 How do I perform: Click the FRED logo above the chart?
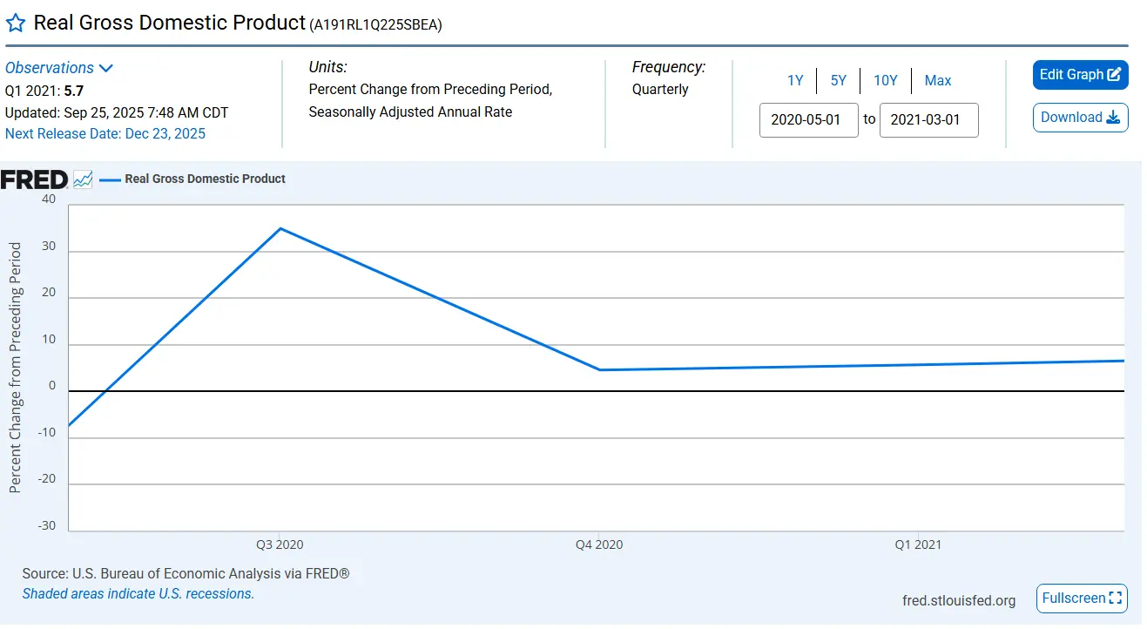tap(34, 179)
